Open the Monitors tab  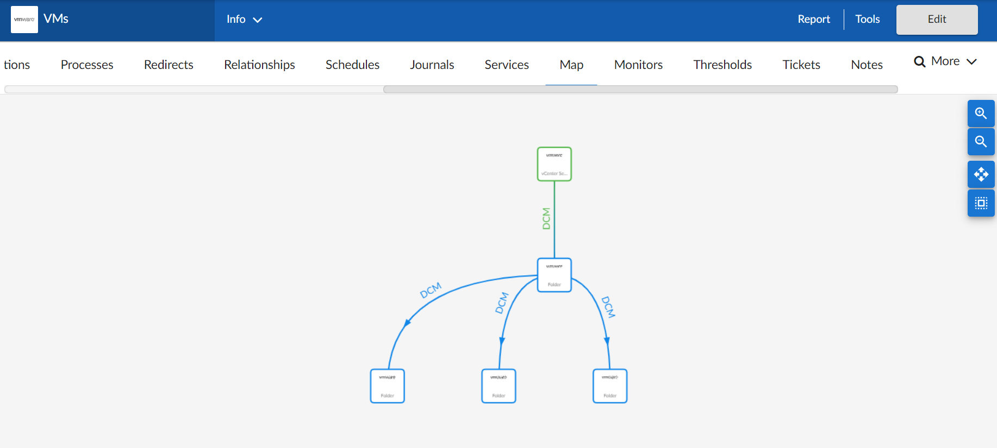(x=638, y=65)
